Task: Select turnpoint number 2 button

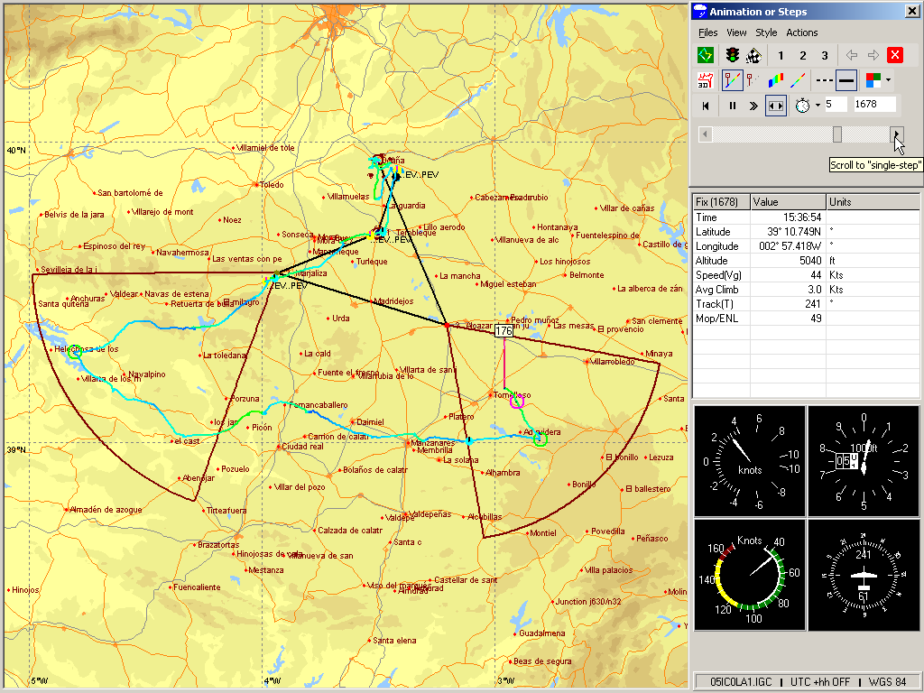Action: pos(802,55)
